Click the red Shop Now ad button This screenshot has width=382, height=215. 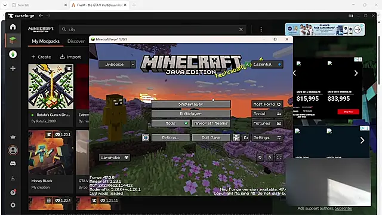[348, 112]
